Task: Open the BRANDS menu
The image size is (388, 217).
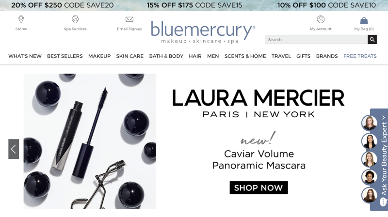Action: 327,56
